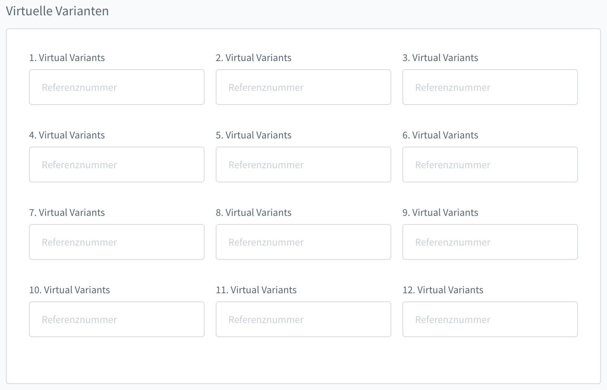This screenshot has height=390, width=607.
Task: Click into the 9. Virtual Variants input
Action: pos(490,242)
